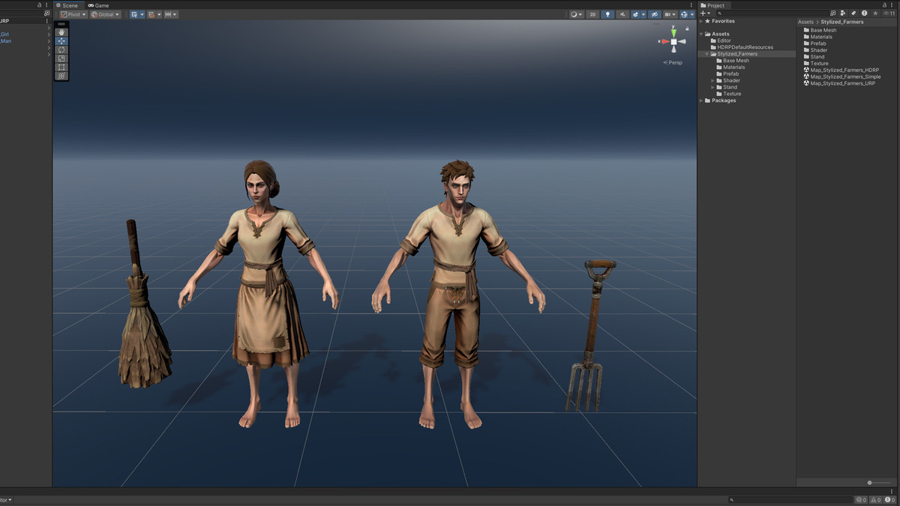The image size is (900, 506).
Task: Toggle scene lighting bulb
Action: pyautogui.click(x=607, y=14)
